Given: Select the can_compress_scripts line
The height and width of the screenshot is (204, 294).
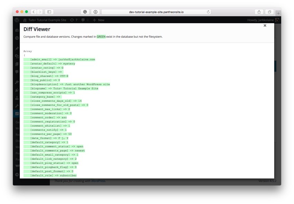Looking at the screenshot, I should coord(49,92).
